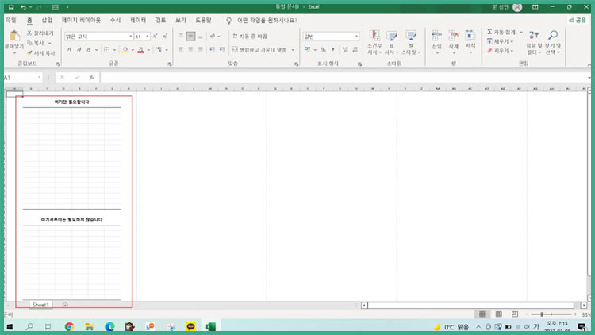Image resolution: width=595 pixels, height=335 pixels.
Task: Click the increase indent icon
Action: [222, 50]
